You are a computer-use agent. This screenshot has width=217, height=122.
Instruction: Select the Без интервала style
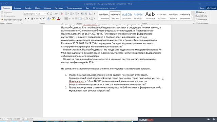(x=115, y=16)
